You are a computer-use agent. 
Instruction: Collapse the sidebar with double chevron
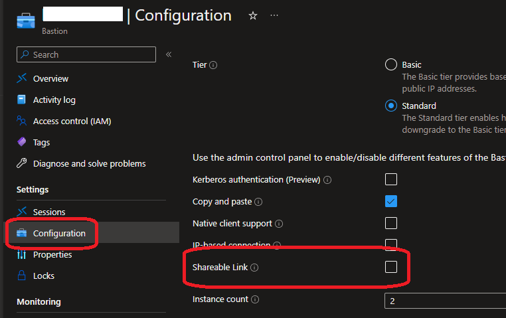click(x=169, y=54)
